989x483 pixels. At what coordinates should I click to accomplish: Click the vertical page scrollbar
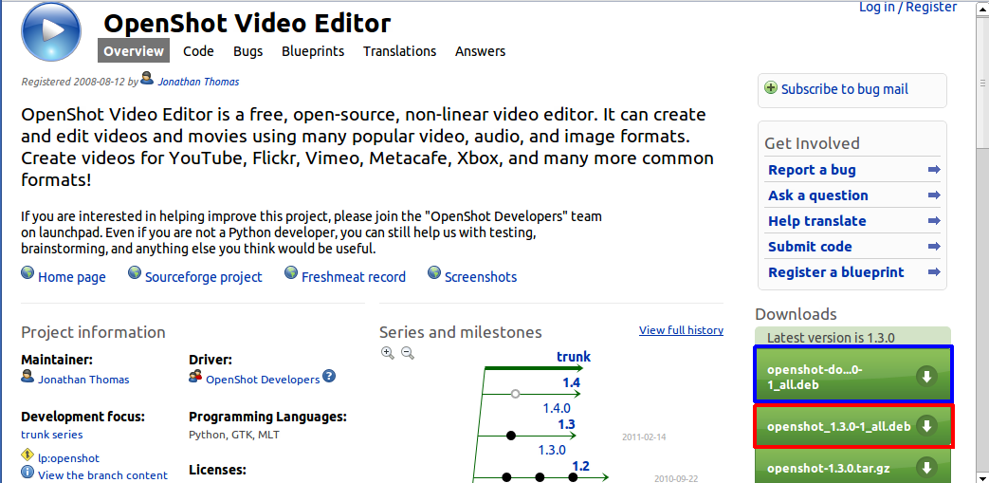[981, 237]
